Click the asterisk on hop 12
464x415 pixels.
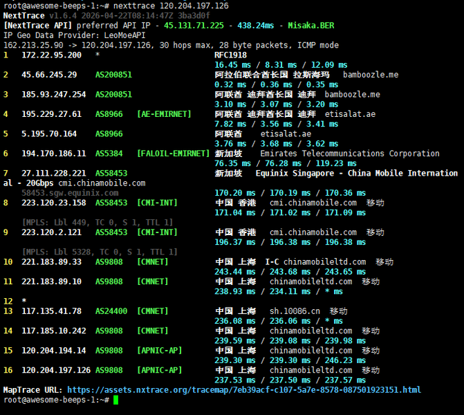(24, 301)
